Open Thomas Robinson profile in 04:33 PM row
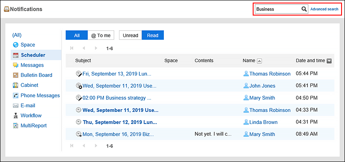This screenshot has width=345, height=162. pyautogui.click(x=270, y=110)
